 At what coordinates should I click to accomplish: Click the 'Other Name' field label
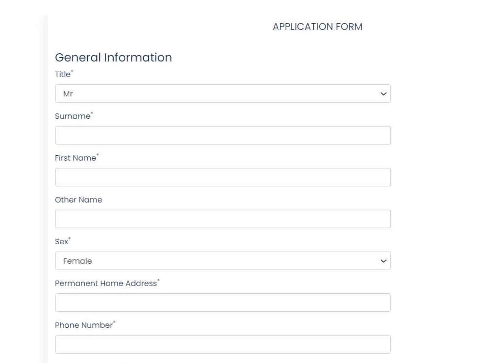pos(78,200)
